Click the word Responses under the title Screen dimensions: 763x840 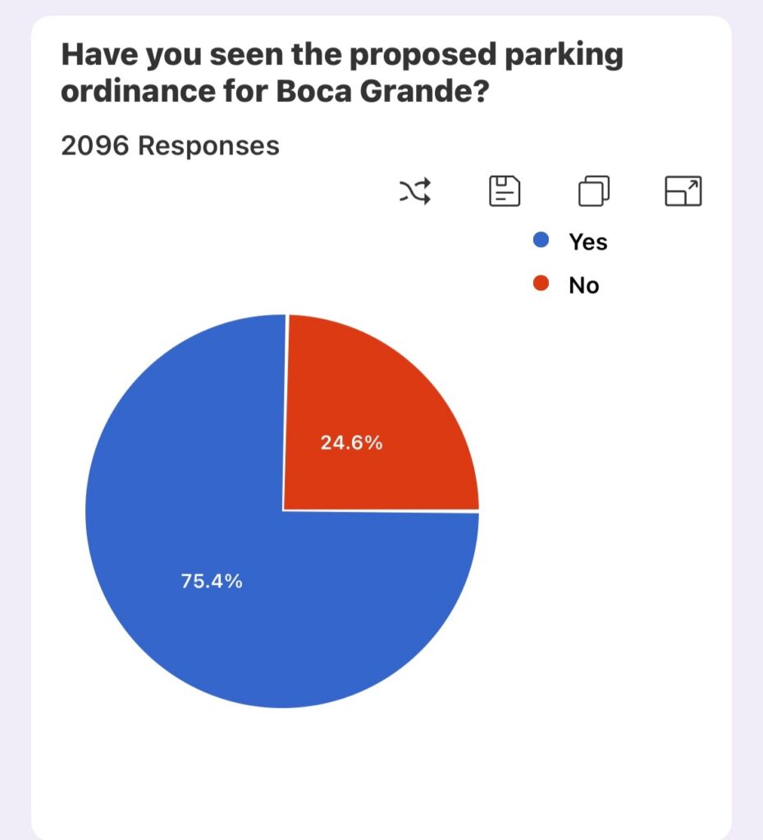tap(208, 146)
